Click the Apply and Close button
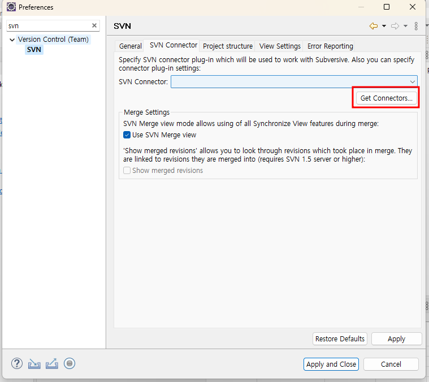Viewport: 429px width, 382px height. click(x=331, y=364)
